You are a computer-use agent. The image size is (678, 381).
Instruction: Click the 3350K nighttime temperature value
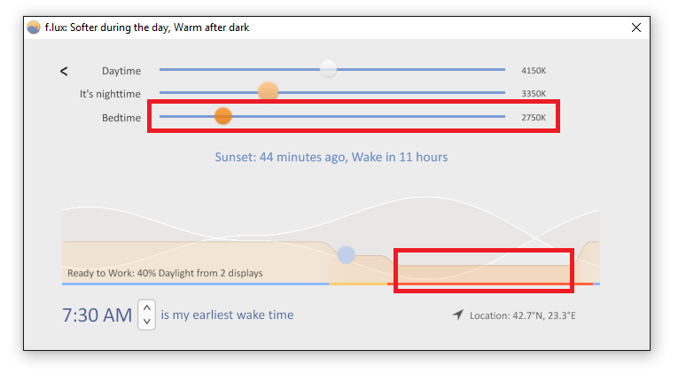(x=534, y=93)
